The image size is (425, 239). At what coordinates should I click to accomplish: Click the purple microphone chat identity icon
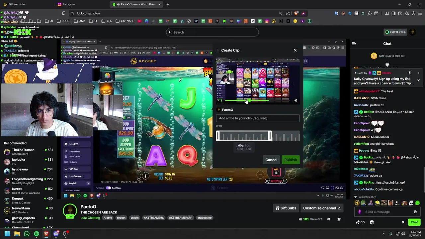click(x=360, y=212)
